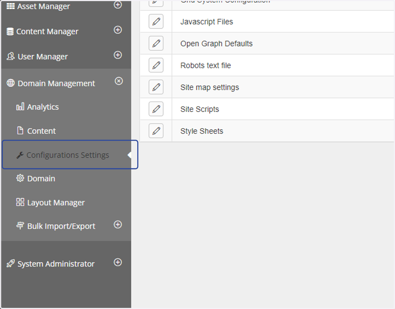Click the System Administrator rocket icon

[11, 264]
